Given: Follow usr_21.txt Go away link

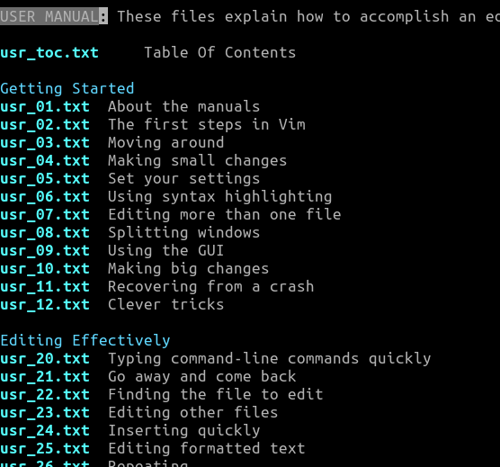Looking at the screenshot, I should click(x=45, y=377).
